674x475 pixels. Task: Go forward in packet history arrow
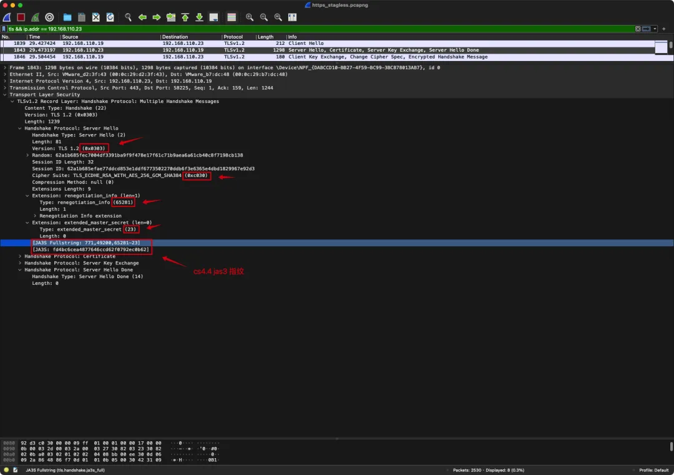(x=157, y=17)
